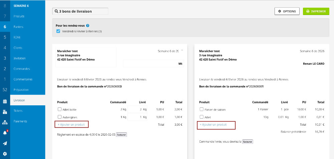The width and height of the screenshot is (334, 159).
Task: Click facturer next to Règlement en espèce
Action: click(121, 135)
